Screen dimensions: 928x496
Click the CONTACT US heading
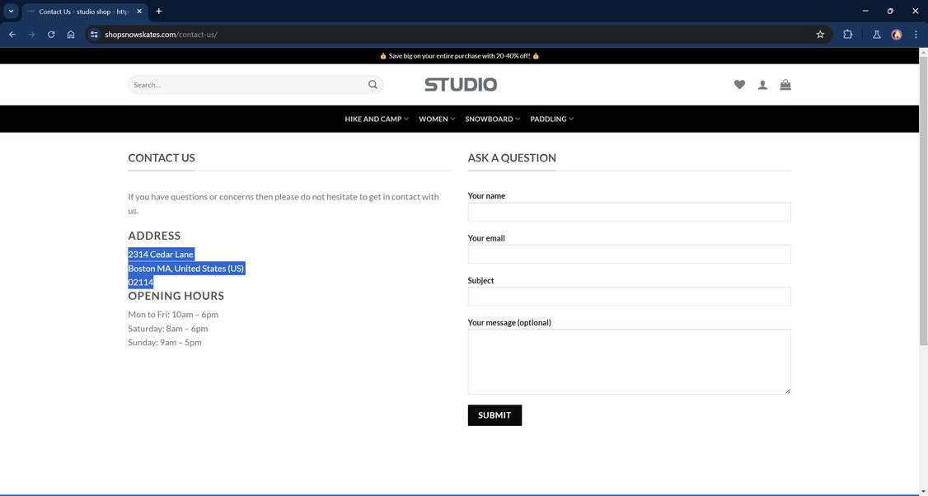click(x=162, y=157)
